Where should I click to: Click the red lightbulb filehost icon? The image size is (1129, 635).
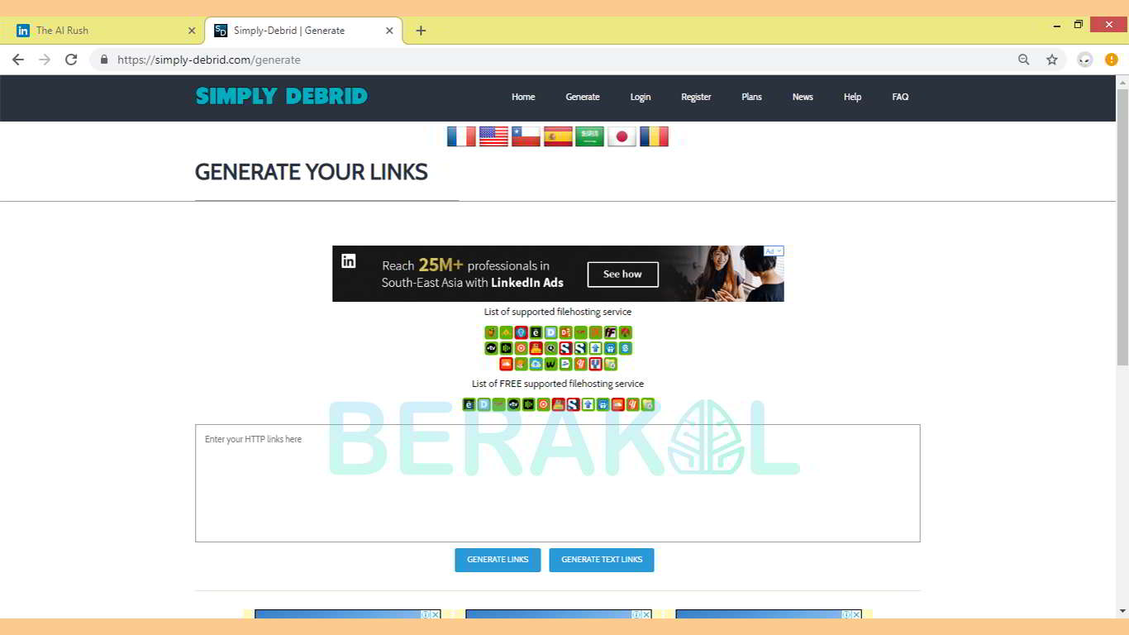click(x=521, y=332)
